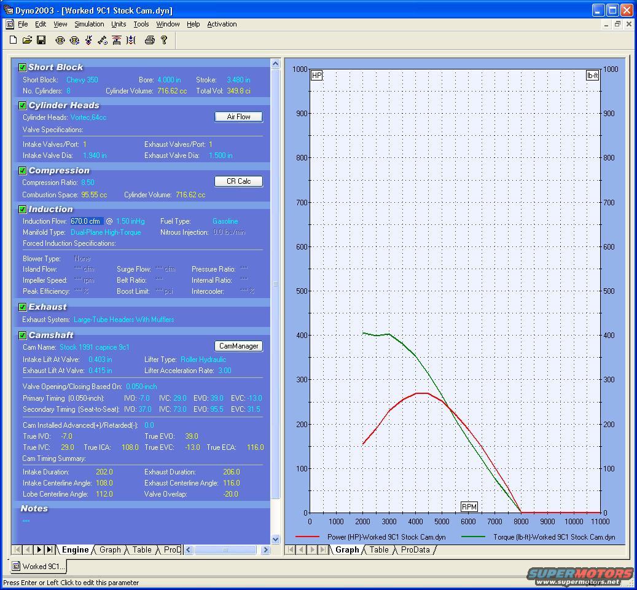Click the Induction Flow 670.0 cfm field
The height and width of the screenshot is (590, 637).
(86, 221)
